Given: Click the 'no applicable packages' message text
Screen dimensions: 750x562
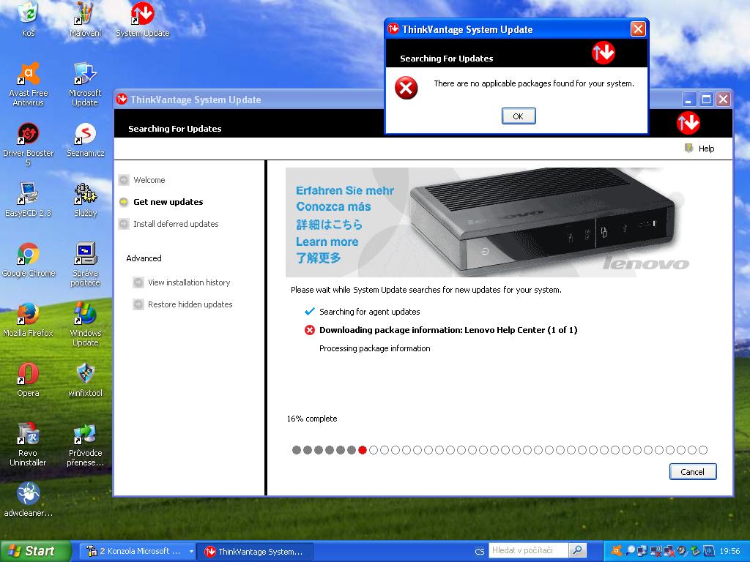Looking at the screenshot, I should 534,83.
